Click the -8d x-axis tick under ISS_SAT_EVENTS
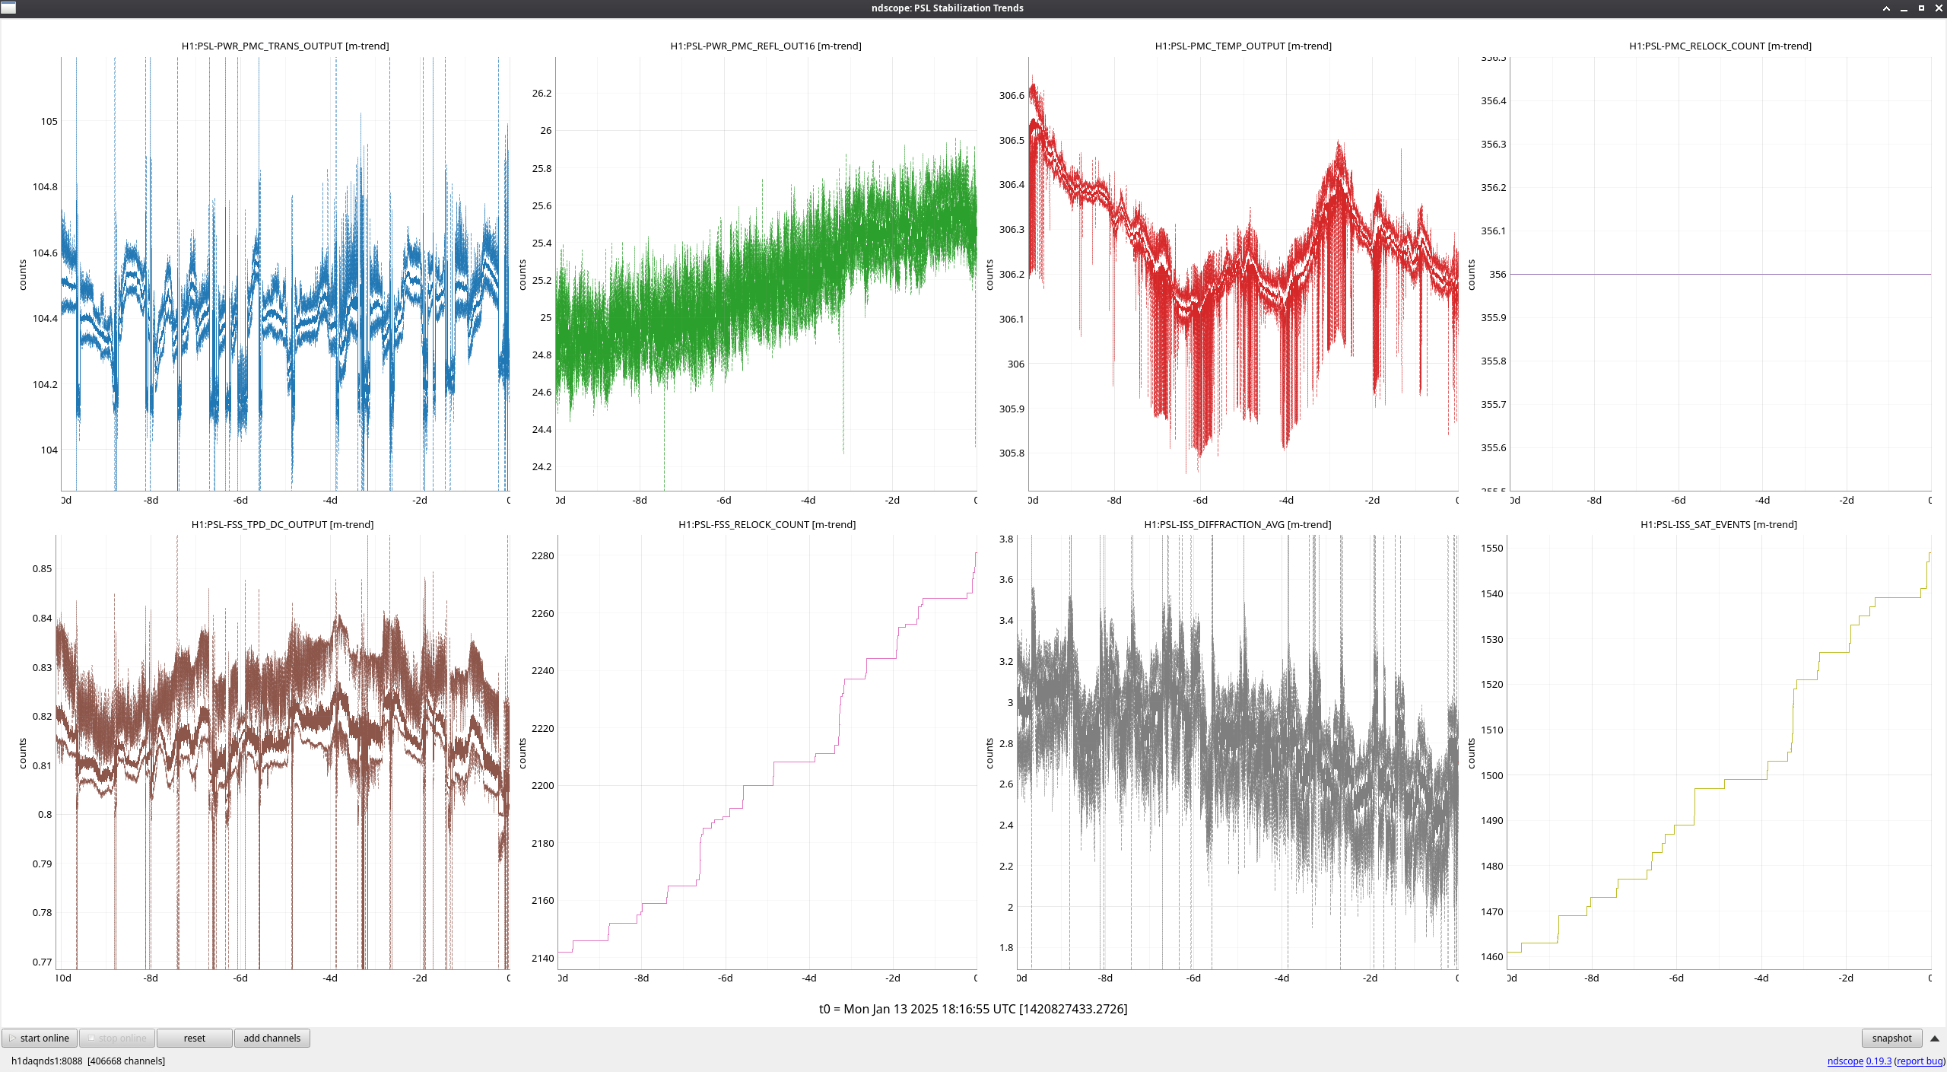Image resolution: width=1947 pixels, height=1072 pixels. 1592,978
